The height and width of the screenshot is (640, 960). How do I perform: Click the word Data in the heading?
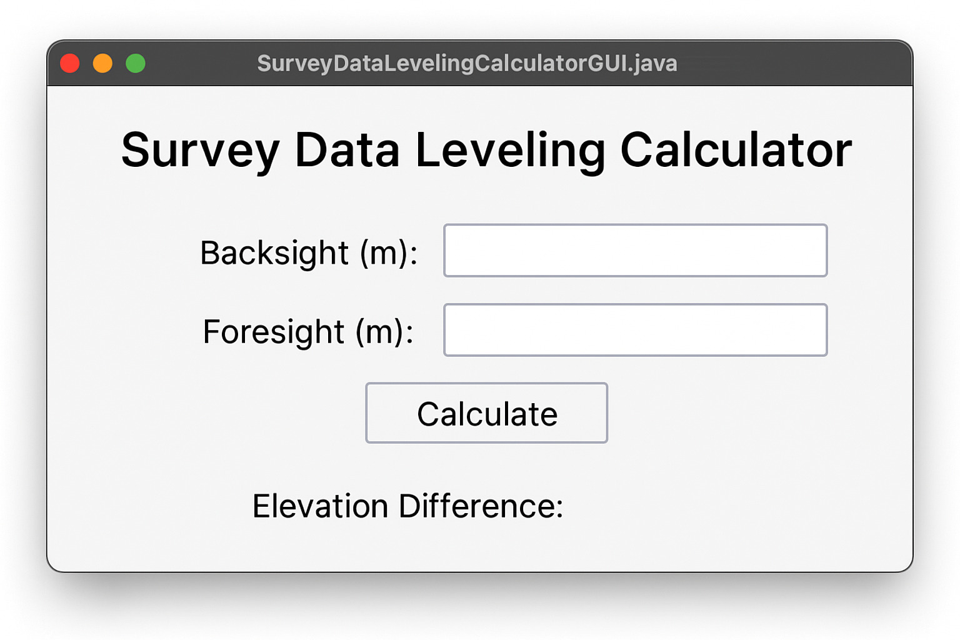[347, 150]
